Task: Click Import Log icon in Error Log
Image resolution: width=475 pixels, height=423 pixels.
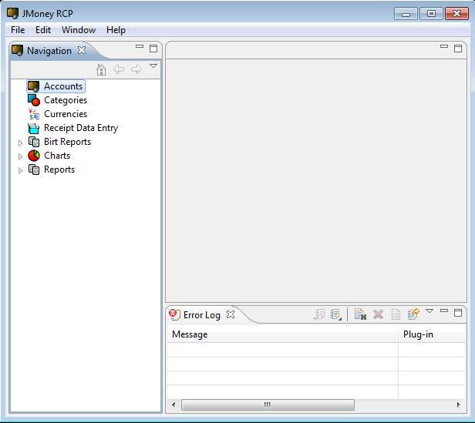Action: pos(336,314)
